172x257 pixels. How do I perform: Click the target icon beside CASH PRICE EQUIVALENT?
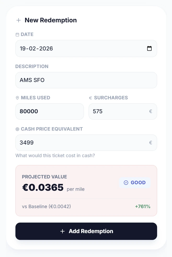(x=17, y=129)
